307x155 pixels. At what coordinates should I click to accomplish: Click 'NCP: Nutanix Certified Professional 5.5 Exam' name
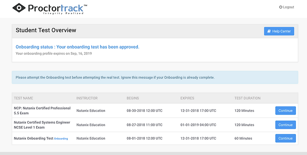tap(42, 110)
